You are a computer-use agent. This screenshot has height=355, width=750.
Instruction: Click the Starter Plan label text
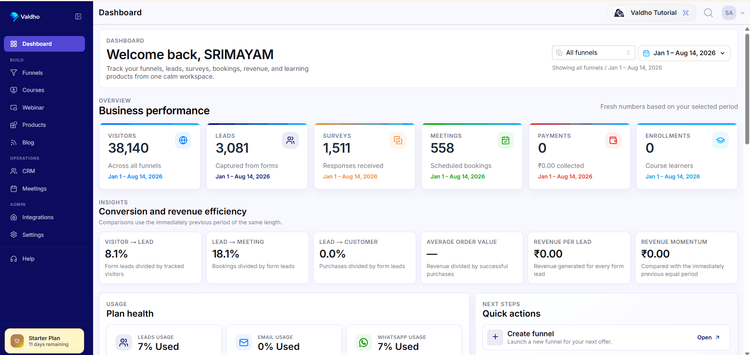(44, 338)
